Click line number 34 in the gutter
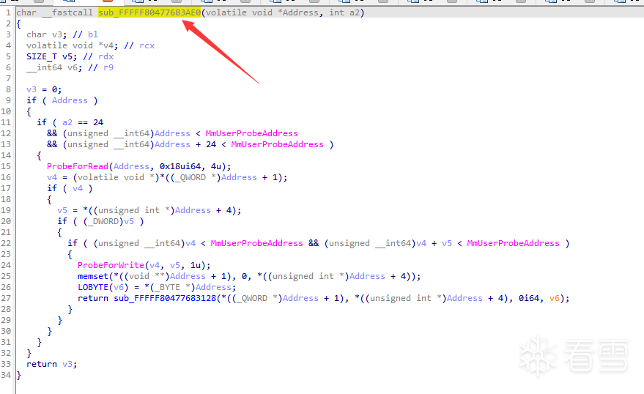This screenshot has width=644, height=394. point(6,375)
